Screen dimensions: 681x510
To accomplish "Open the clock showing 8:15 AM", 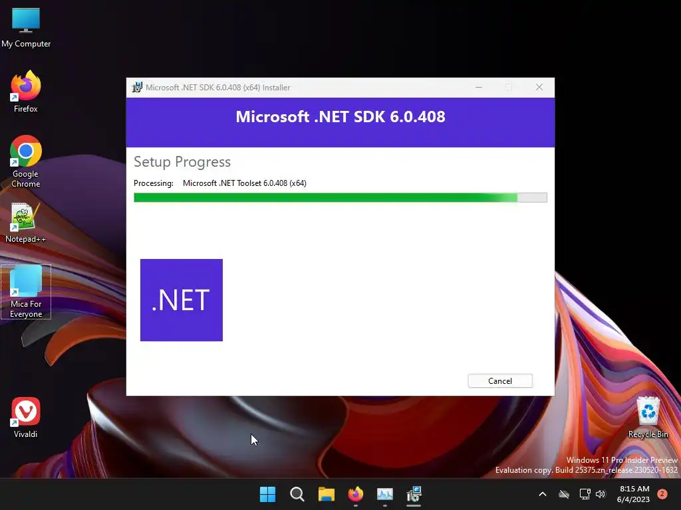I will point(634,494).
